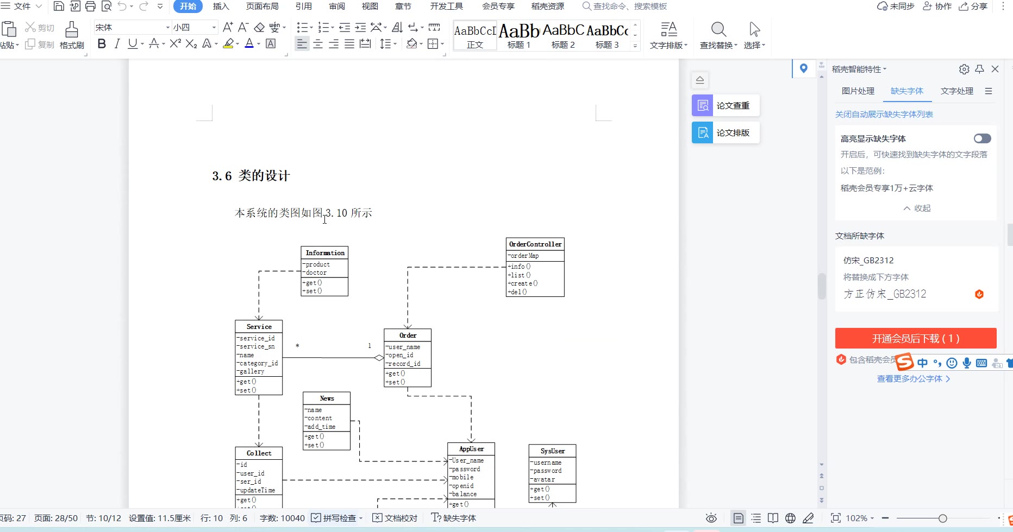Switch to web layout view (globe icon)
The height and width of the screenshot is (532, 1013).
point(791,518)
